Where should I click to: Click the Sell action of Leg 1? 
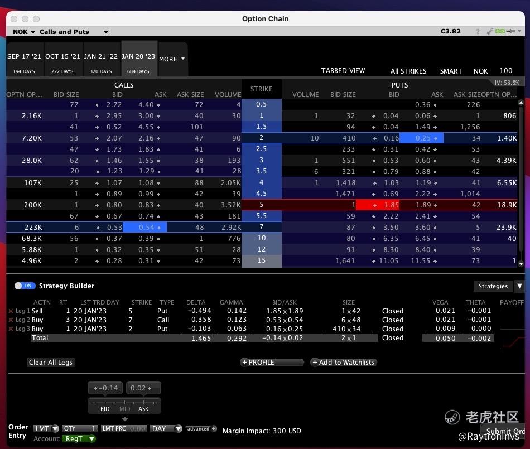(x=37, y=311)
